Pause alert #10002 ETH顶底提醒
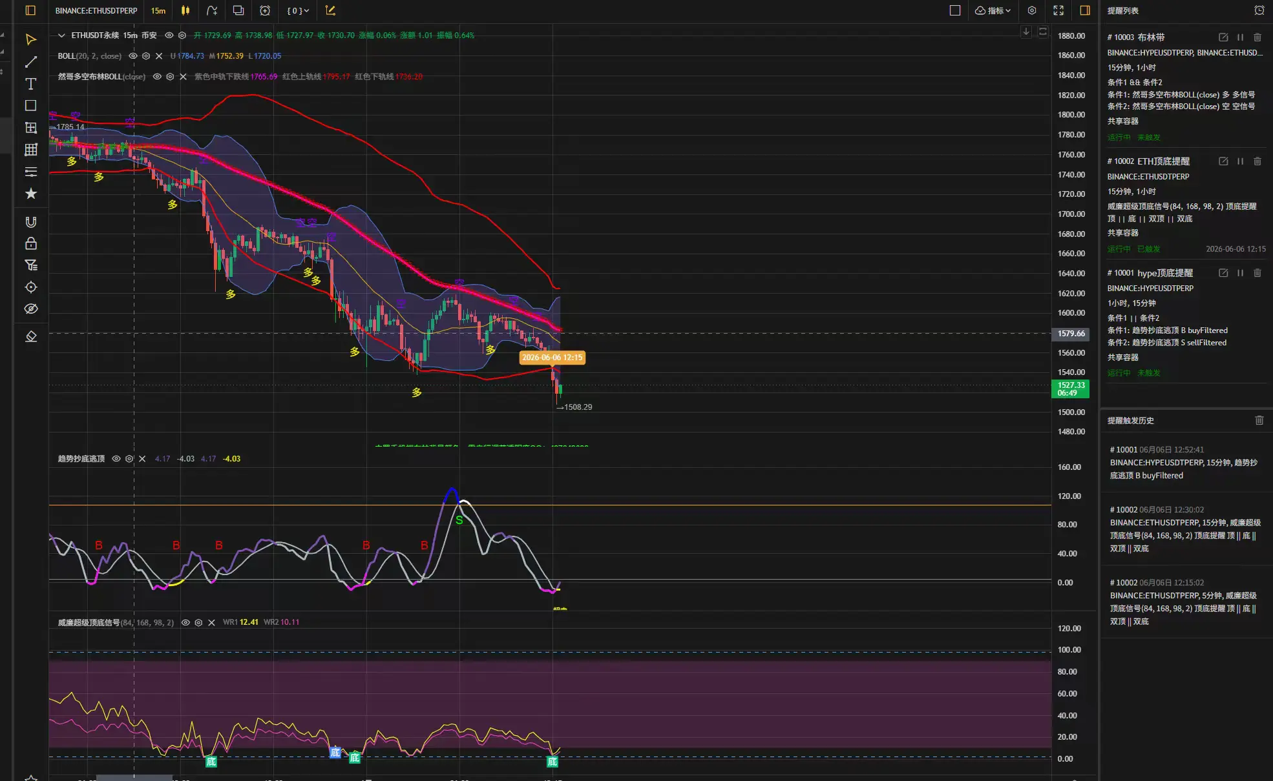1273x781 pixels. pos(1240,161)
